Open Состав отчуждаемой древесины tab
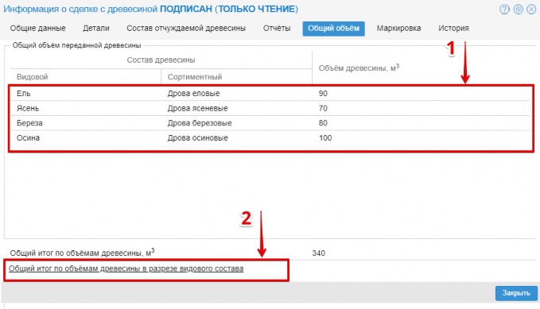The width and height of the screenshot is (540, 309). pos(186,29)
